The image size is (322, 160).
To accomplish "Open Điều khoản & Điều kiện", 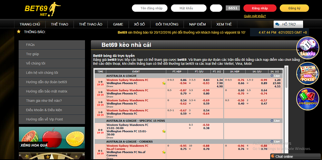I will point(52,110).
